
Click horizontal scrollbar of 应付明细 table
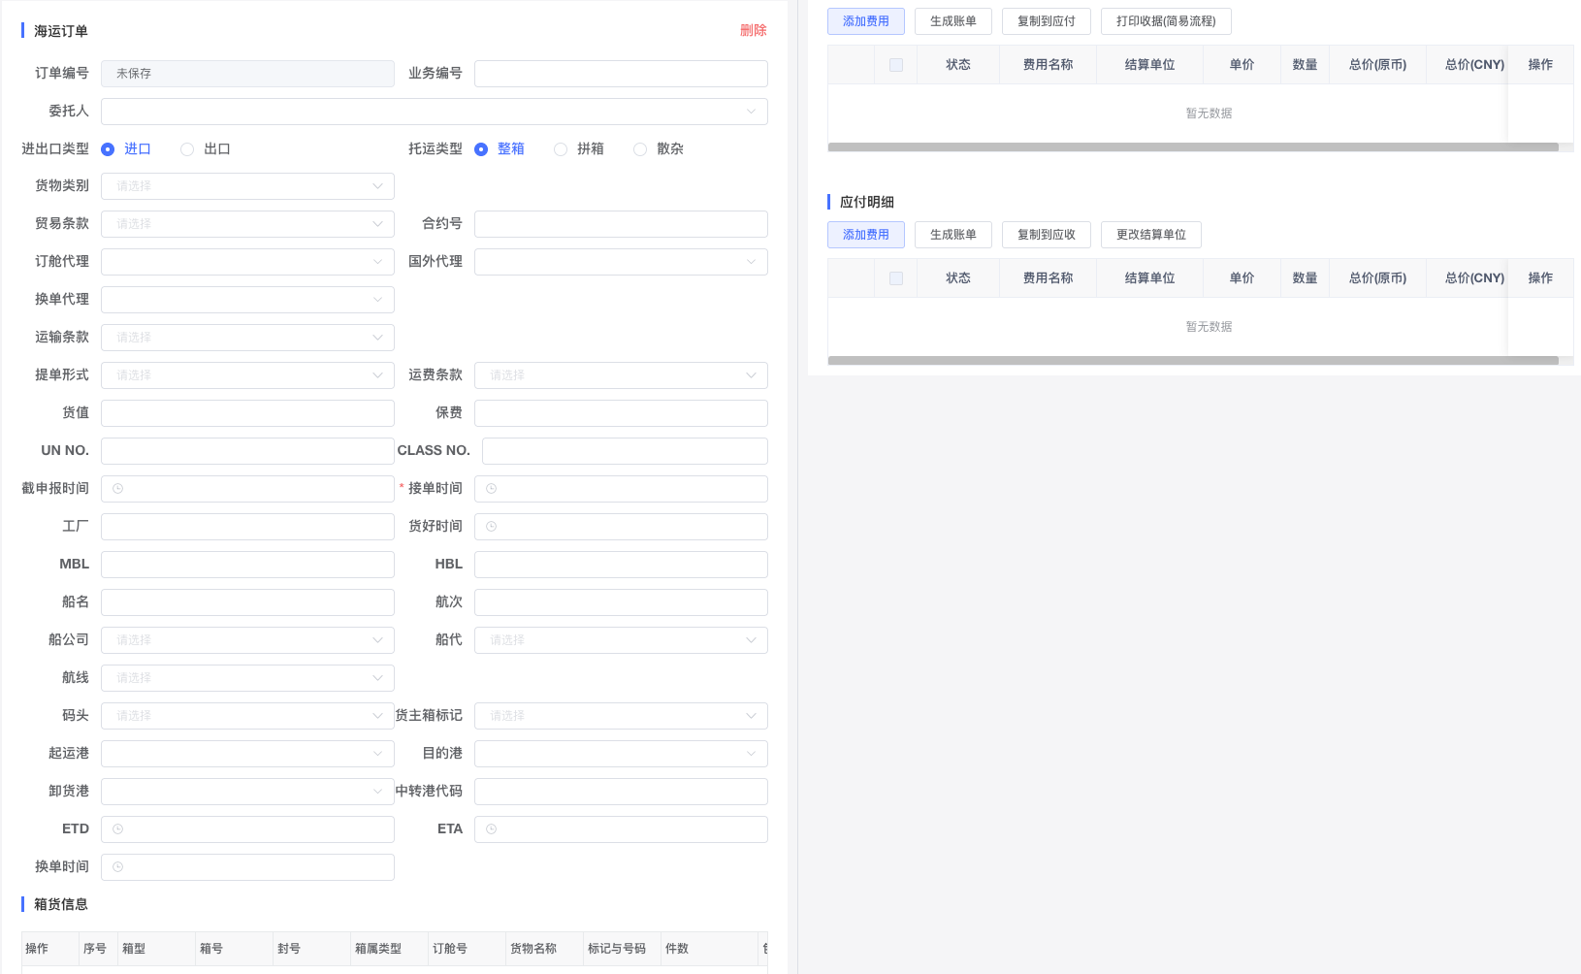[1193, 361]
